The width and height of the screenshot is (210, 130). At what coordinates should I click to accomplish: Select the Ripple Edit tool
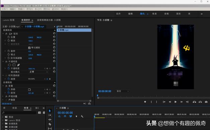point(50,120)
